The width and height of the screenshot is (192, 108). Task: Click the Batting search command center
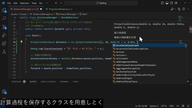101,3
